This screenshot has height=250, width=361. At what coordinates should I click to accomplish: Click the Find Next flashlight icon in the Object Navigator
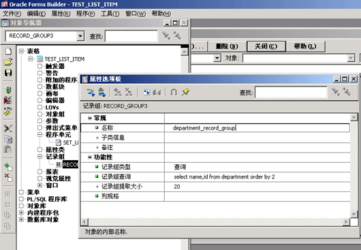(x=166, y=35)
